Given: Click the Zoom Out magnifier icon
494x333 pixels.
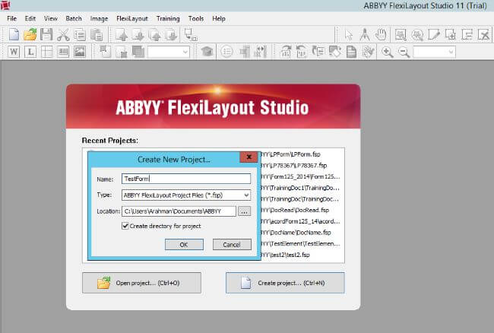Looking at the screenshot, I should (x=404, y=52).
